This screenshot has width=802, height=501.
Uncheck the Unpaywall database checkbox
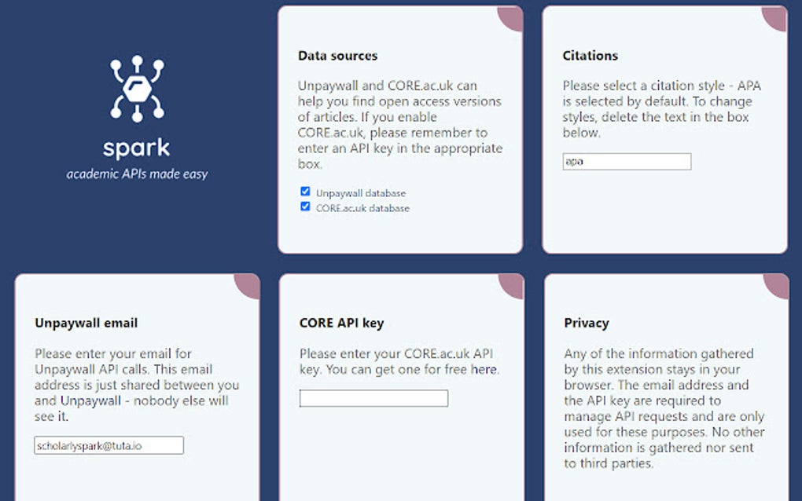pyautogui.click(x=305, y=192)
